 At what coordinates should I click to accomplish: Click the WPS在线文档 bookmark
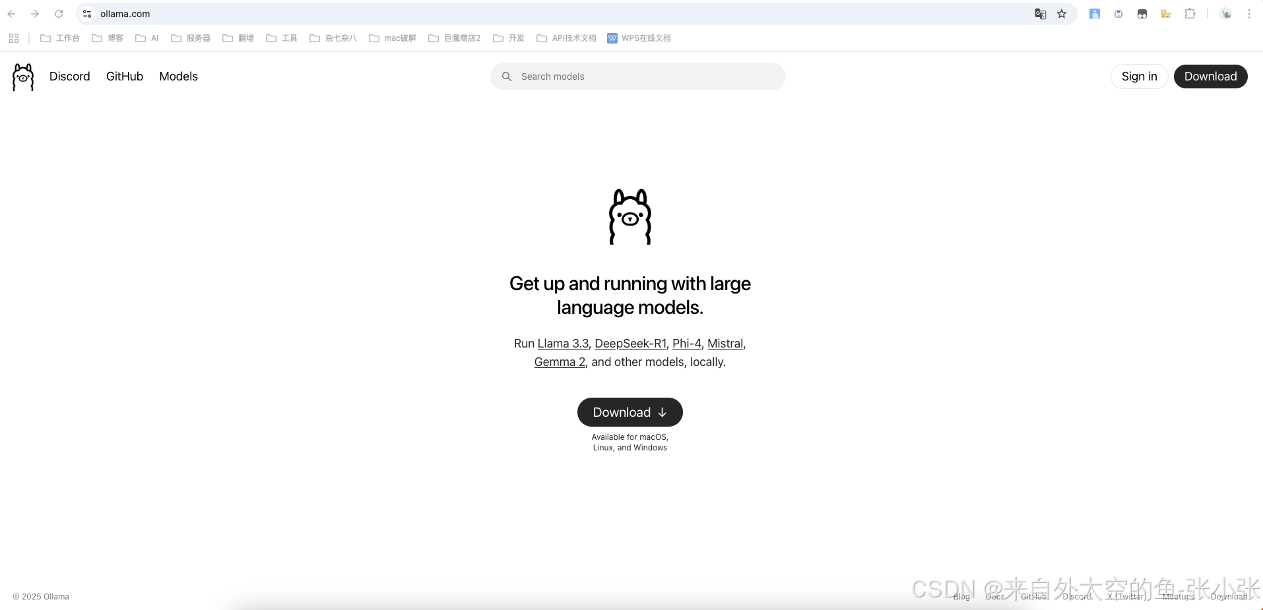coord(639,38)
